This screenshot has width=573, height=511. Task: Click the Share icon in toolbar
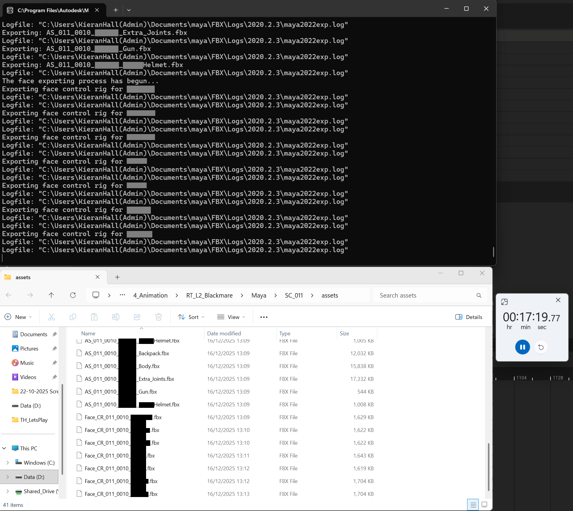137,317
